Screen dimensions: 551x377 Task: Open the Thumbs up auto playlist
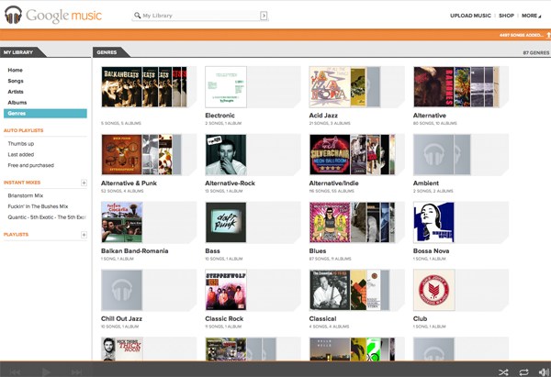pos(21,144)
